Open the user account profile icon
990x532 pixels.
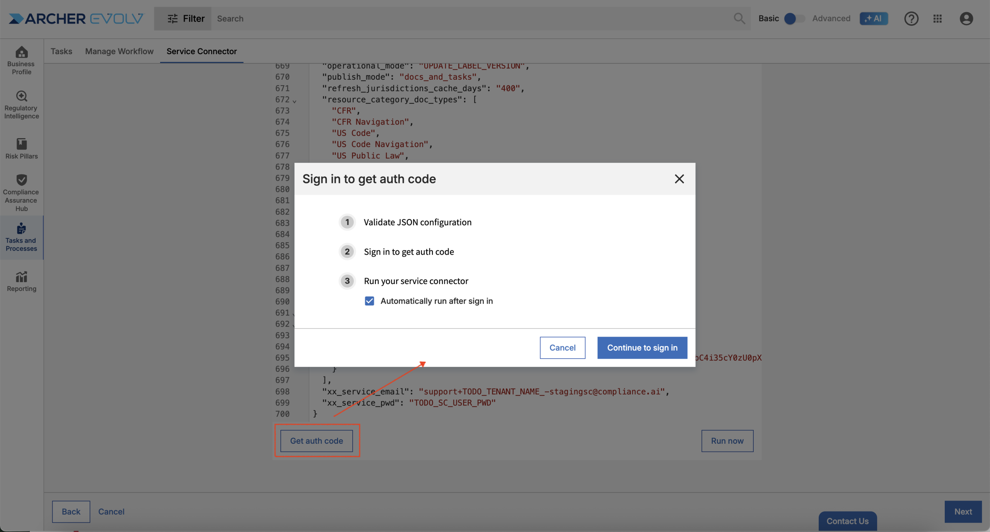(966, 19)
